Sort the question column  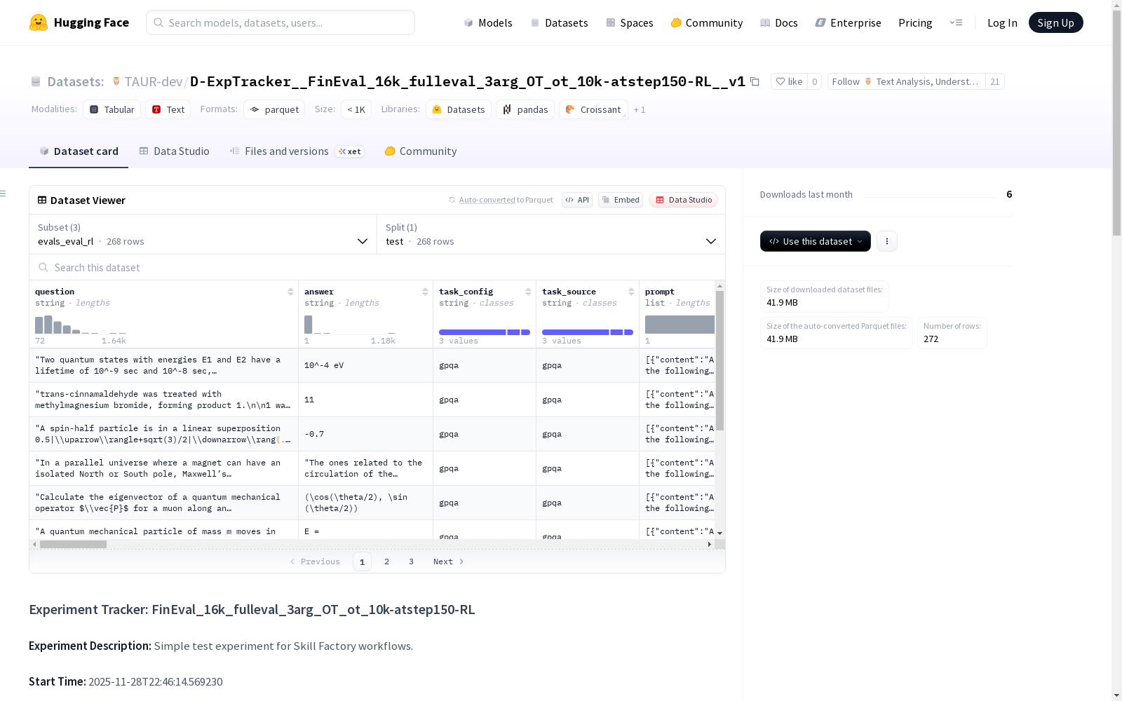pos(290,292)
